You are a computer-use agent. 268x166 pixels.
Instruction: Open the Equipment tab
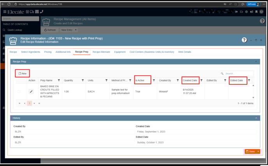[120, 52]
